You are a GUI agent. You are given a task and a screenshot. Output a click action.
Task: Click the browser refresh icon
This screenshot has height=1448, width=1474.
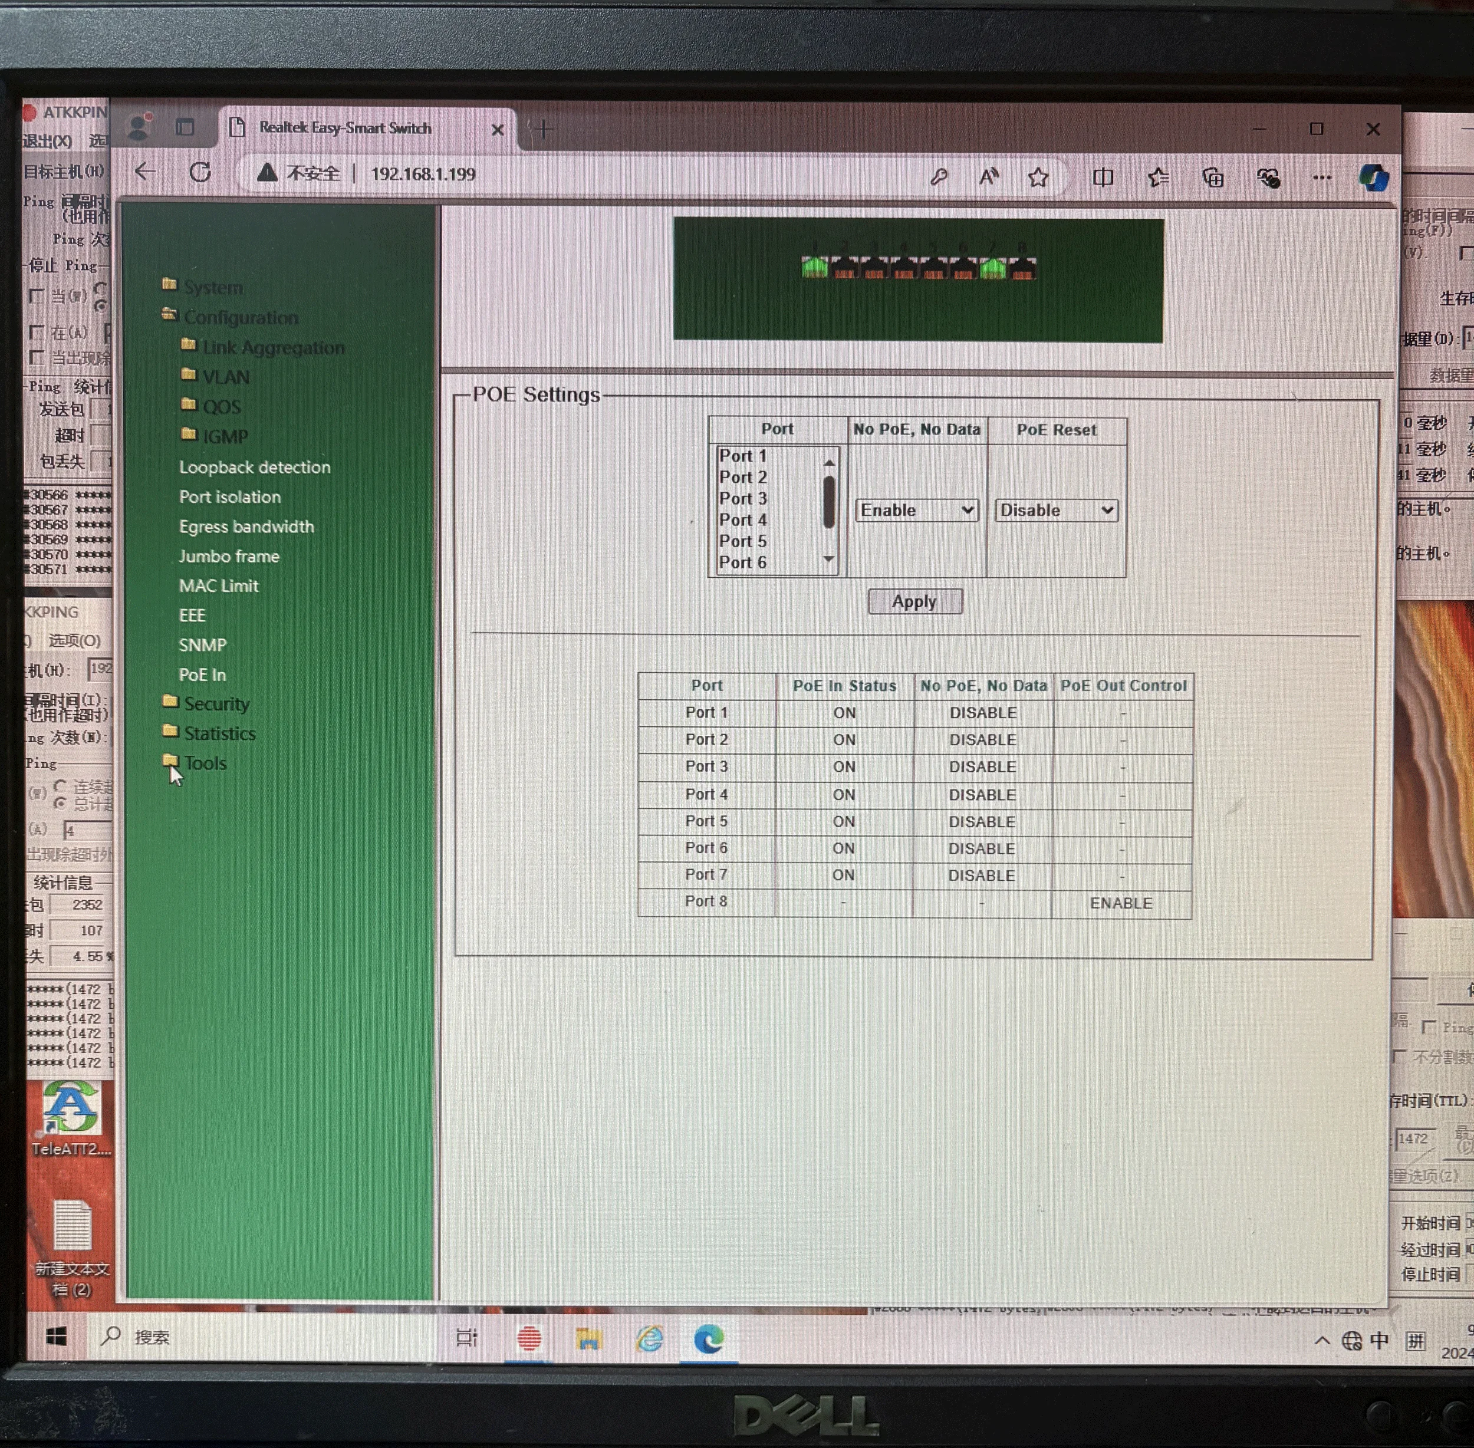tap(200, 173)
